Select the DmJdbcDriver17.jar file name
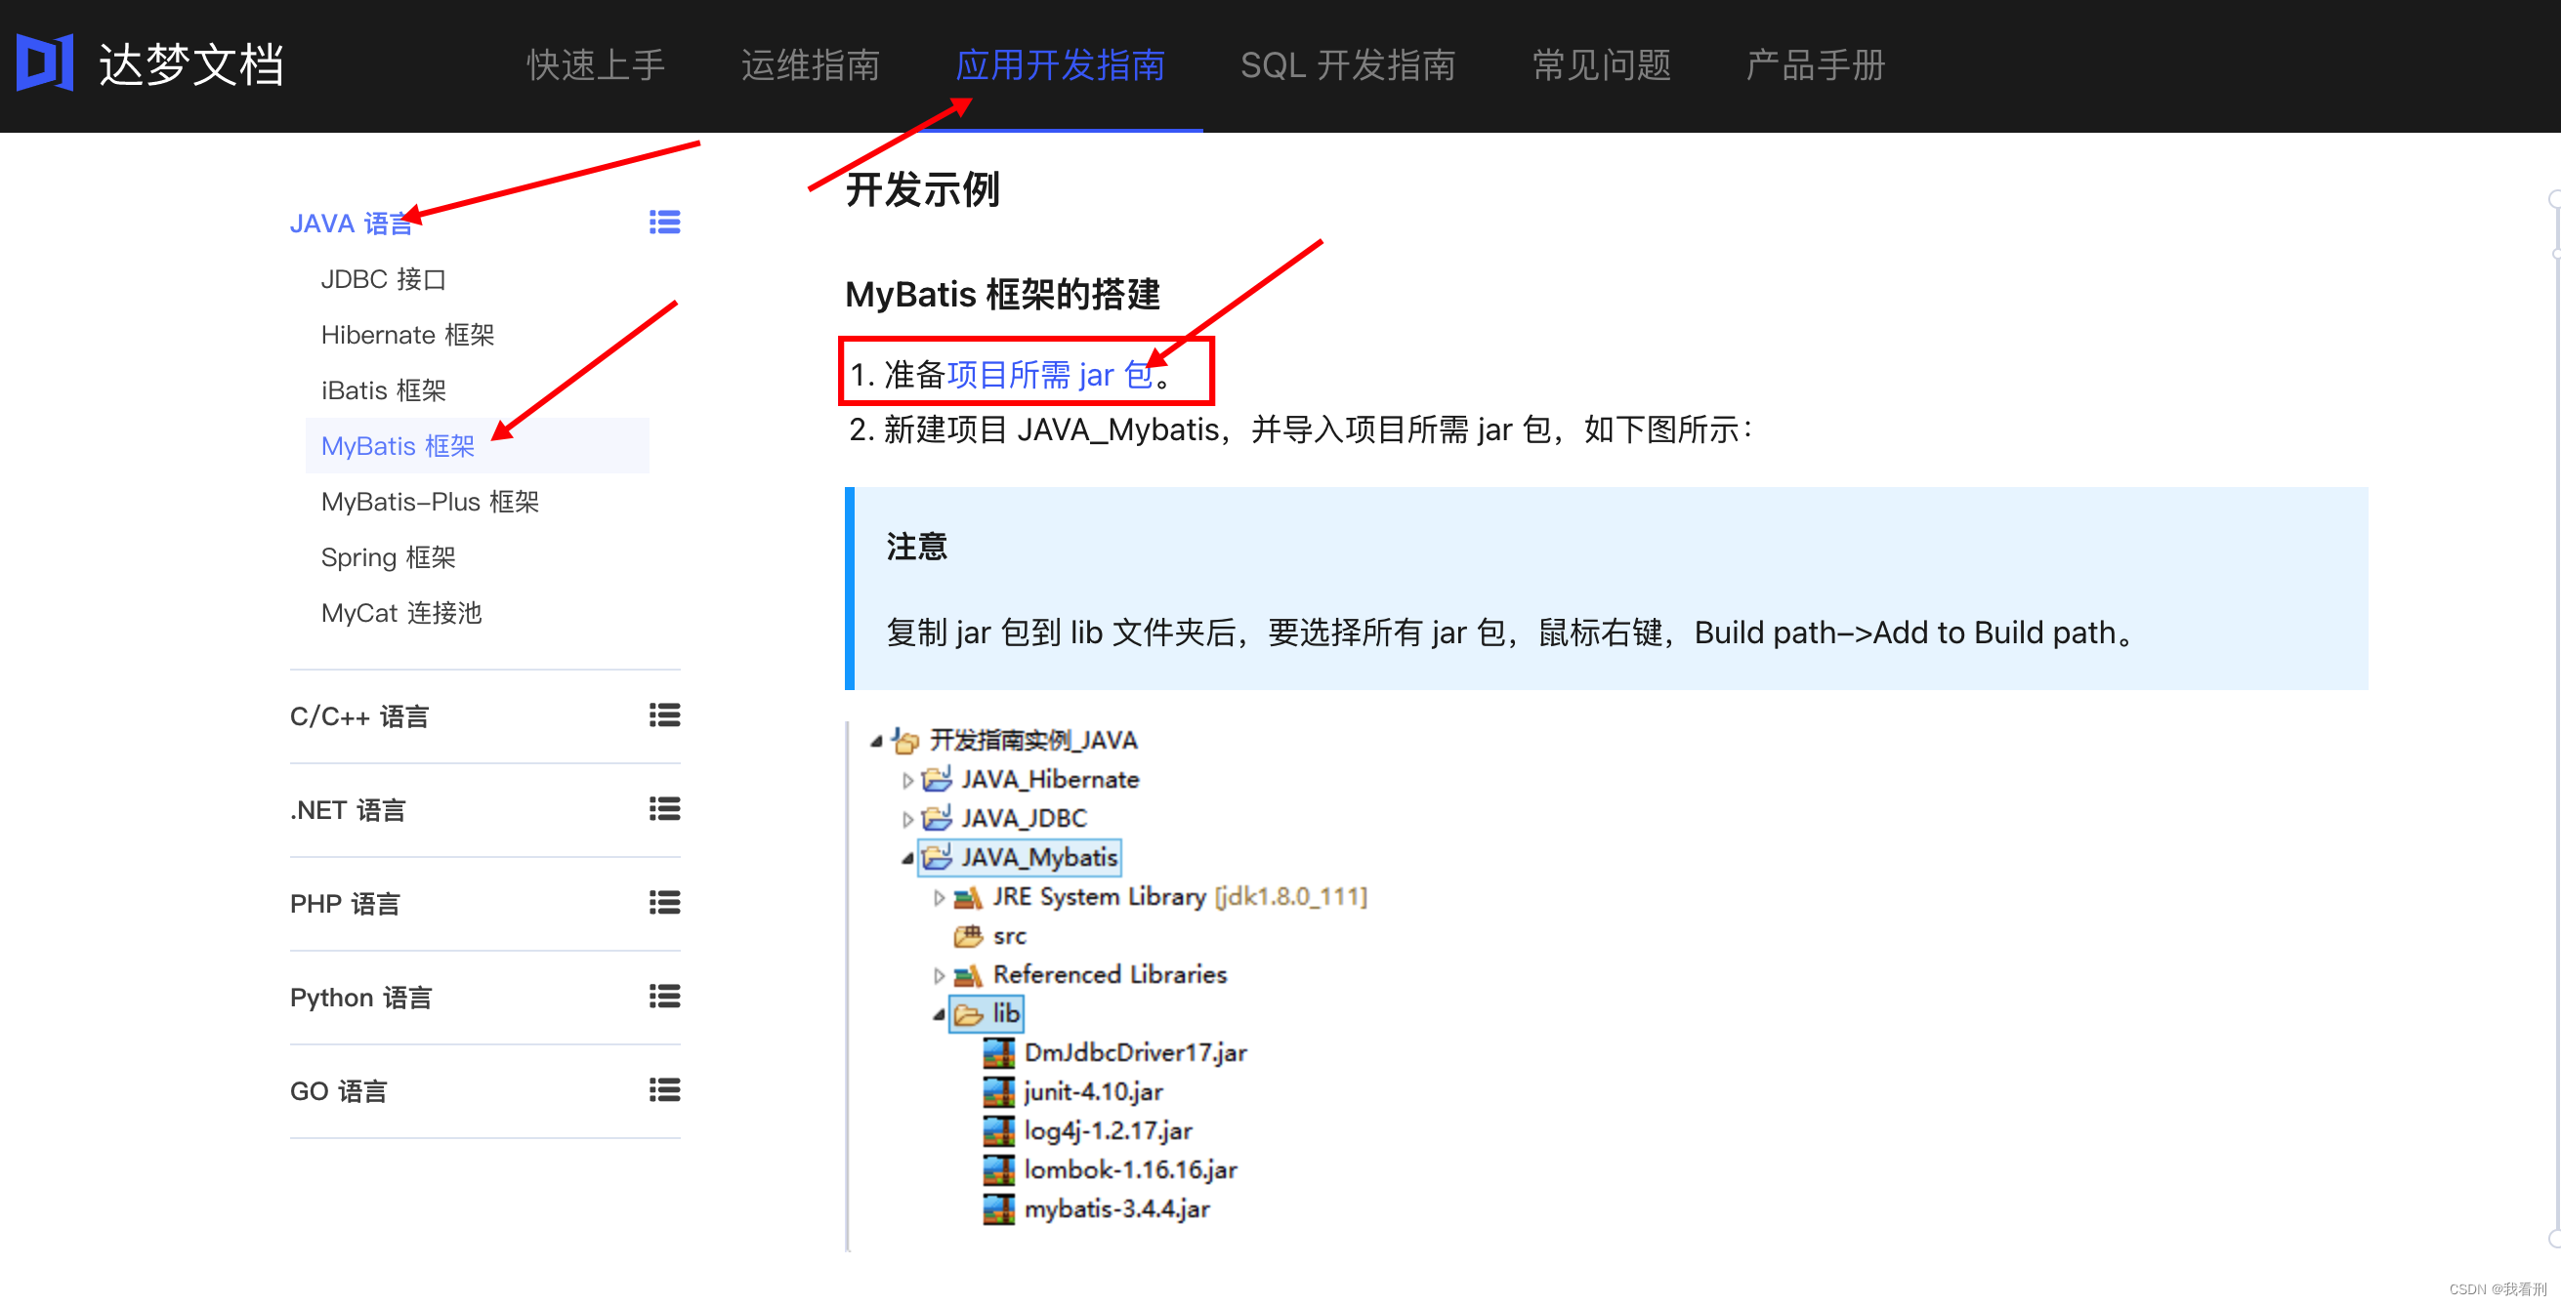Screen dimensions: 2561x1306 pos(1135,1053)
